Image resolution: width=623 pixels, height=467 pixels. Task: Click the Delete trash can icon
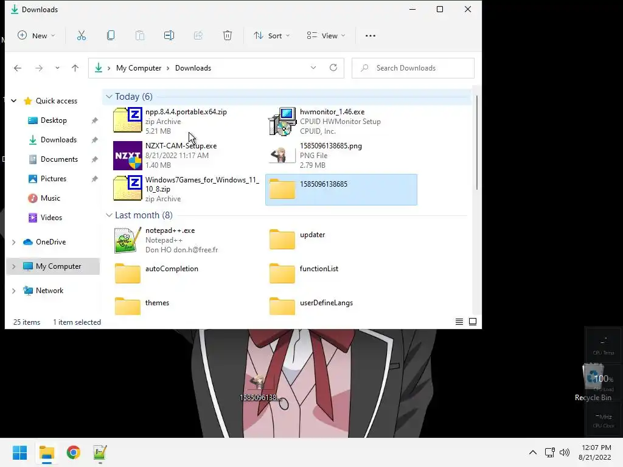click(x=228, y=36)
